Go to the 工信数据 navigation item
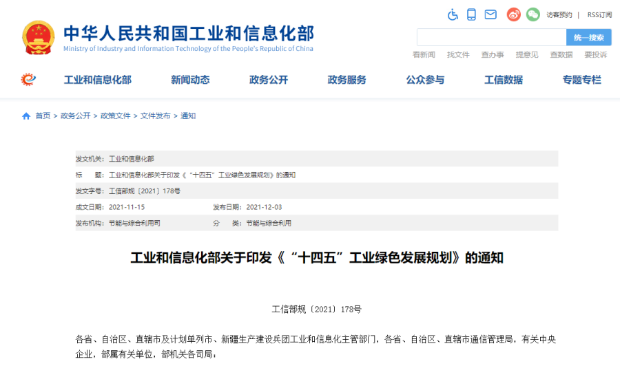The width and height of the screenshot is (620, 368). (x=503, y=80)
